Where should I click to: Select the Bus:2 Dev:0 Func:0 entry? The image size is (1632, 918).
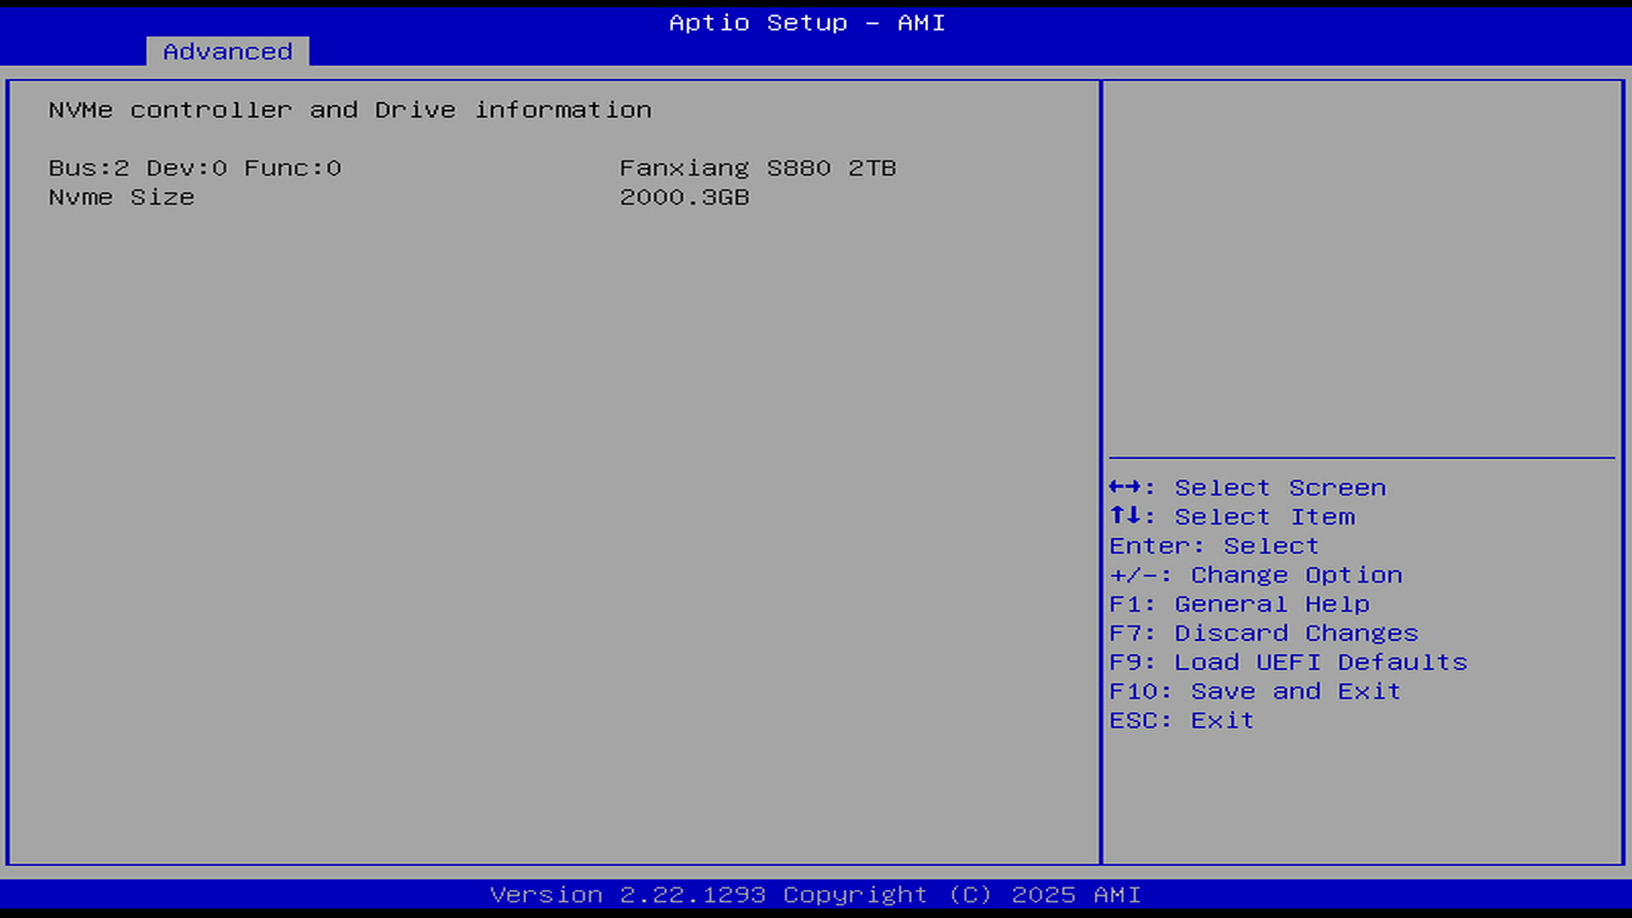(x=195, y=168)
